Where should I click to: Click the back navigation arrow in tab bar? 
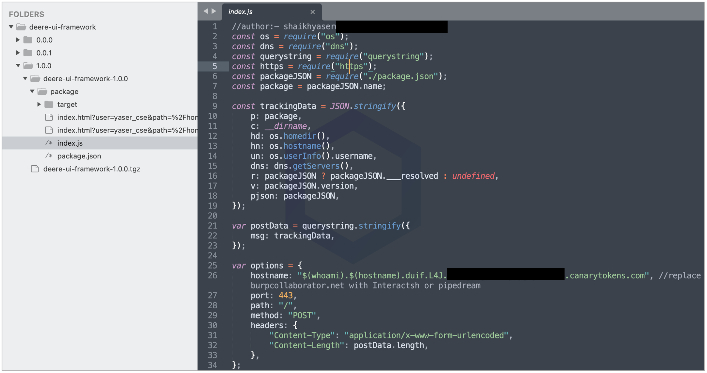[x=206, y=11]
